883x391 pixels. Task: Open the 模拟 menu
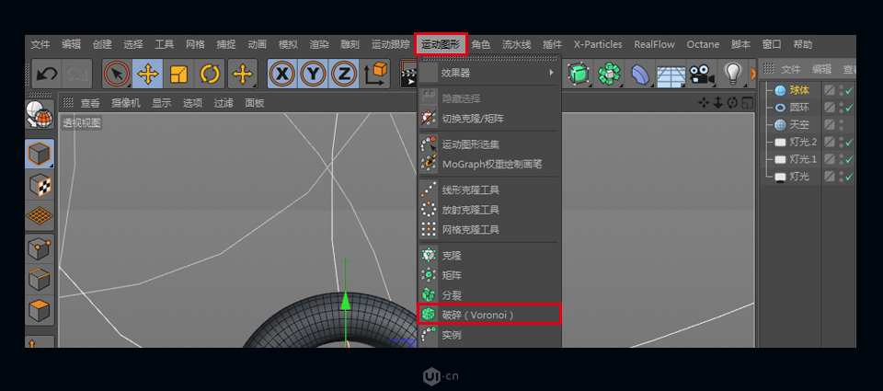click(288, 44)
